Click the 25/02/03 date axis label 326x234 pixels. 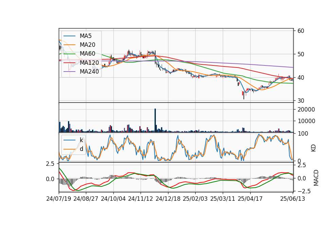[195, 199]
